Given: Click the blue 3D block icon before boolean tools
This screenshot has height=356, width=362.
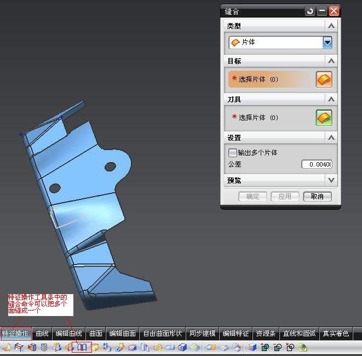Looking at the screenshot, I should tap(252, 347).
